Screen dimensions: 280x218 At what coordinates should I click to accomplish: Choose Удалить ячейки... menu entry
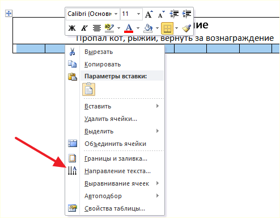point(115,119)
